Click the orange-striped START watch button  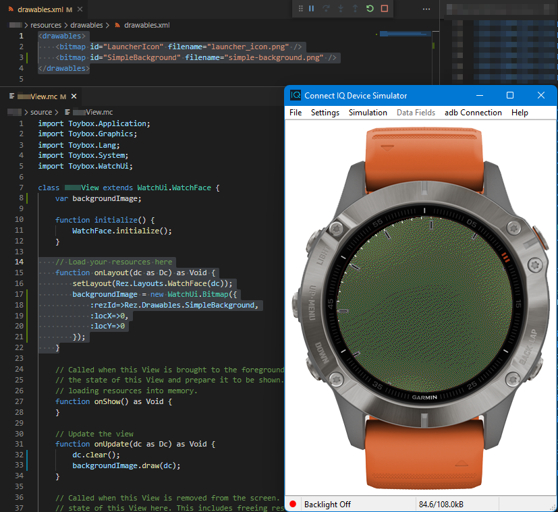[x=540, y=237]
